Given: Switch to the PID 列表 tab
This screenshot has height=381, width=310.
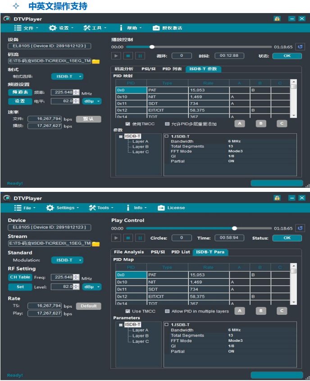Looking at the screenshot, I should pos(172,69).
